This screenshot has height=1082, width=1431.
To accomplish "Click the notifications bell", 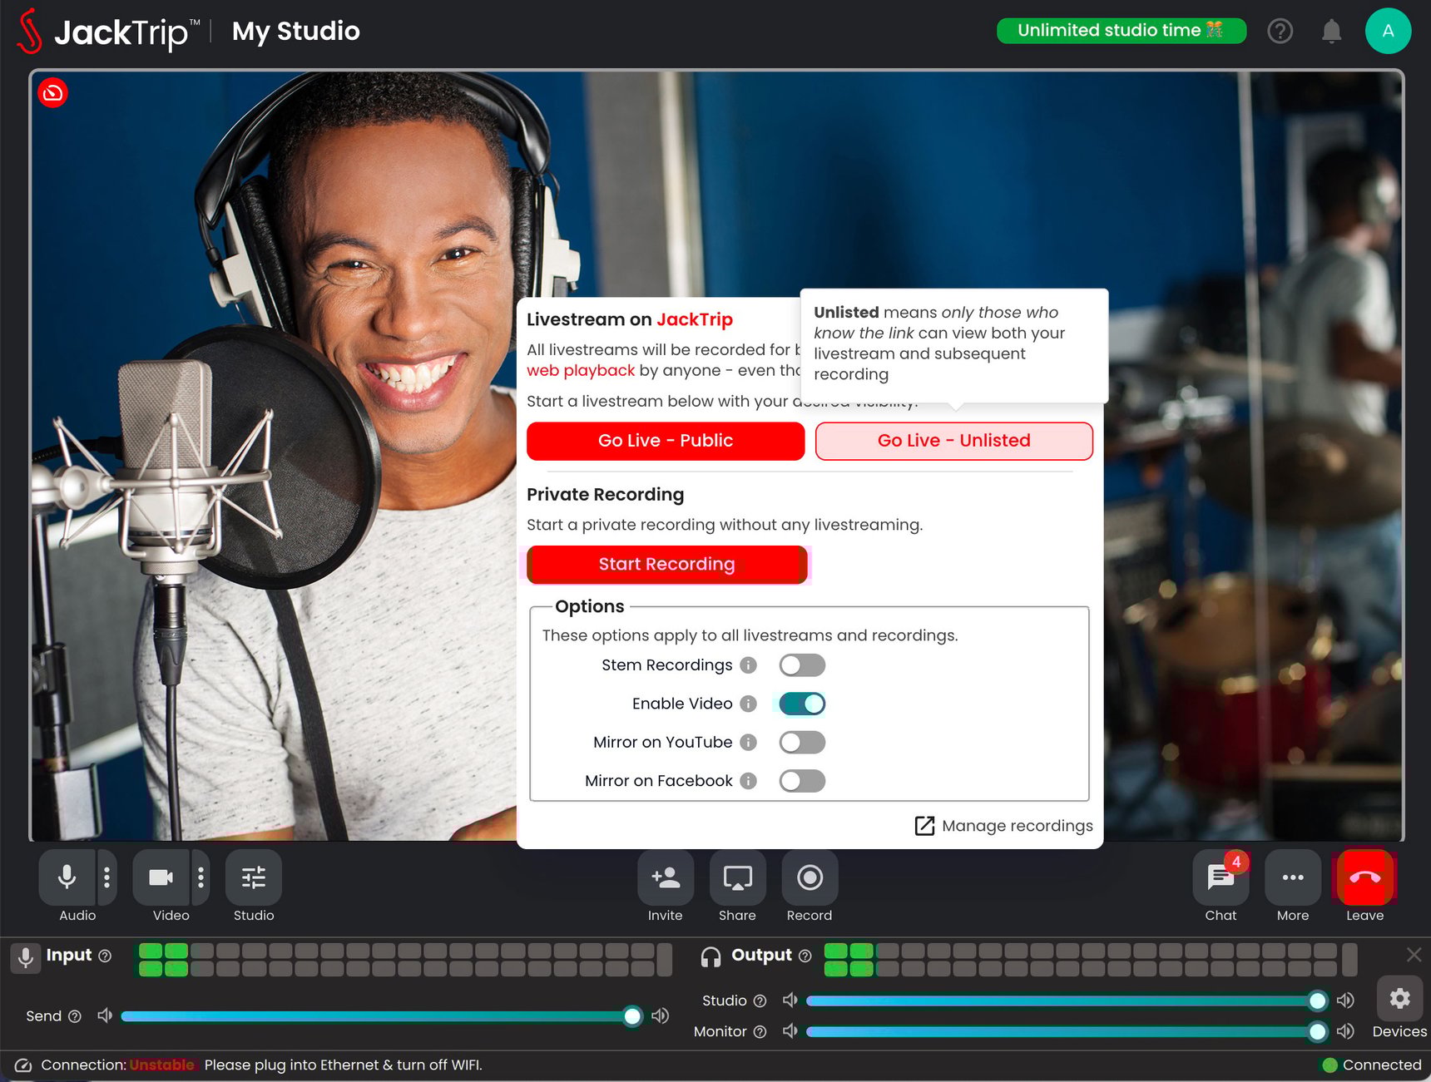I will coord(1331,31).
